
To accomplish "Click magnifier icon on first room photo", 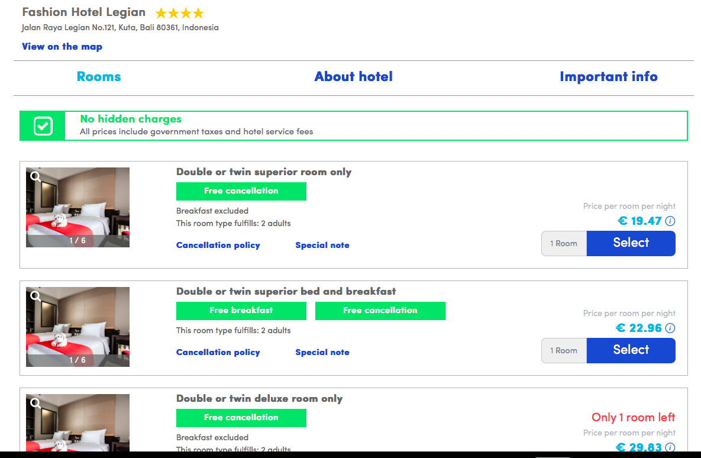I will [36, 176].
